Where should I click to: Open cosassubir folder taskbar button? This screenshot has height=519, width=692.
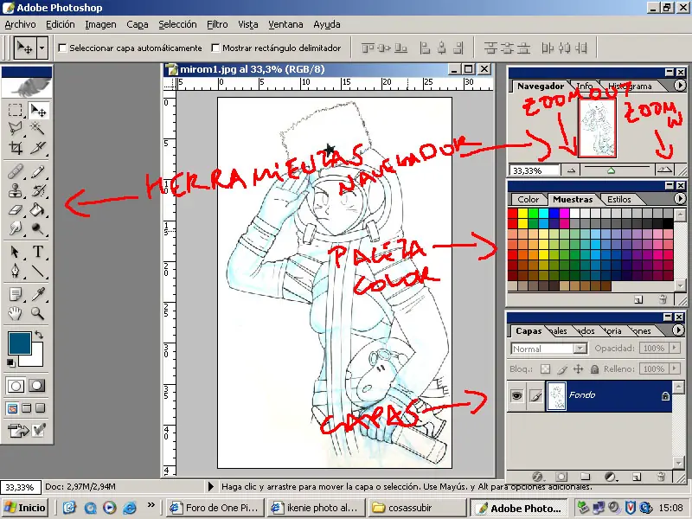coord(416,508)
